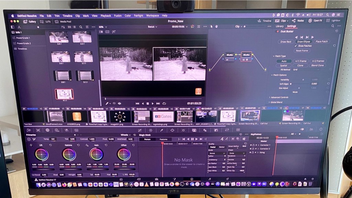The image size is (352, 198).
Task: Open the Qualifier eyedropper palette
Action: (x=162, y=130)
